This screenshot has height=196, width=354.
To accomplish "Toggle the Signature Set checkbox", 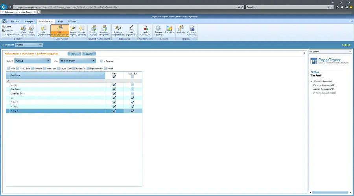I will pyautogui.click(x=88, y=69).
